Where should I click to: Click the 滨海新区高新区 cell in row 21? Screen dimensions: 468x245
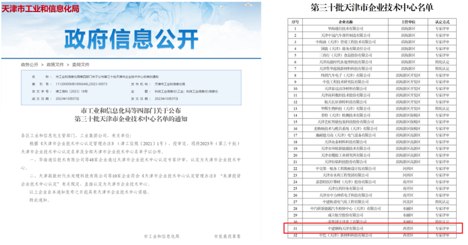click(x=408, y=162)
